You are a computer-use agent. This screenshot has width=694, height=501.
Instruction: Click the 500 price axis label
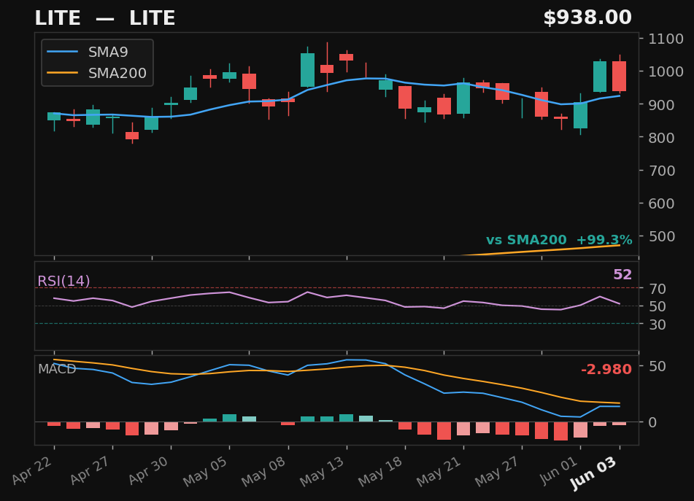pyautogui.click(x=661, y=236)
